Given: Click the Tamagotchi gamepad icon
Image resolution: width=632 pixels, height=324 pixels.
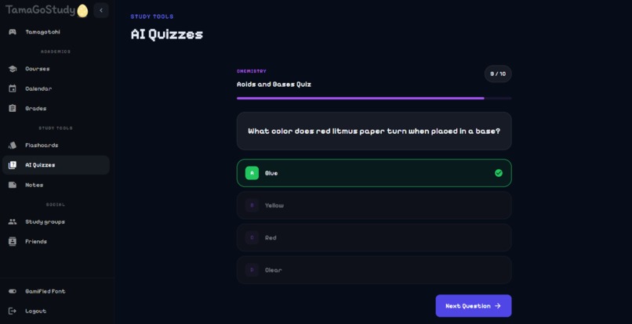Looking at the screenshot, I should tap(13, 32).
